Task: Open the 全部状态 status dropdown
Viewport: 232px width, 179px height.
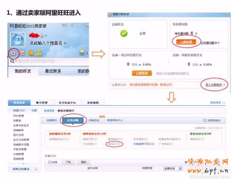Action: pos(171,168)
